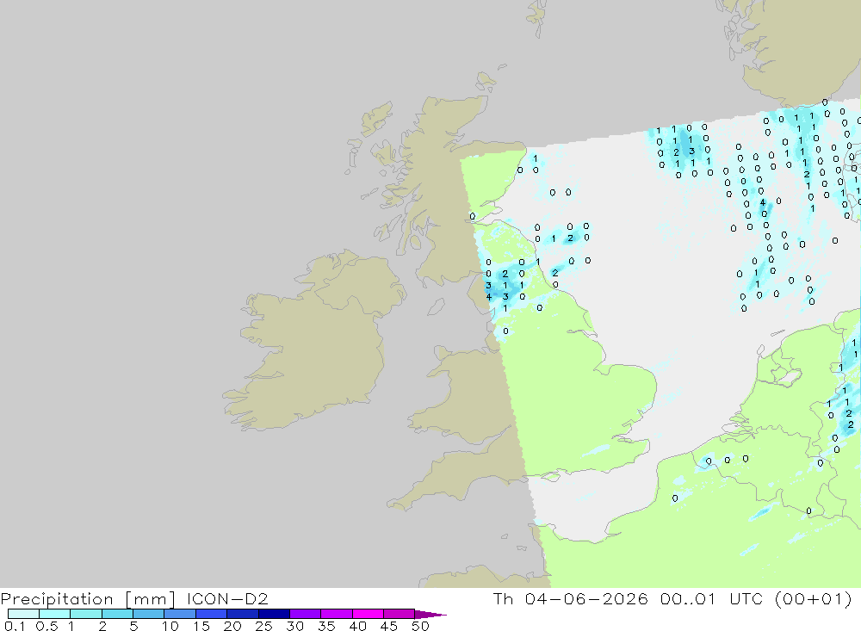861x631 pixels.
Task: Click the legend value label 50
Action: pos(420,626)
